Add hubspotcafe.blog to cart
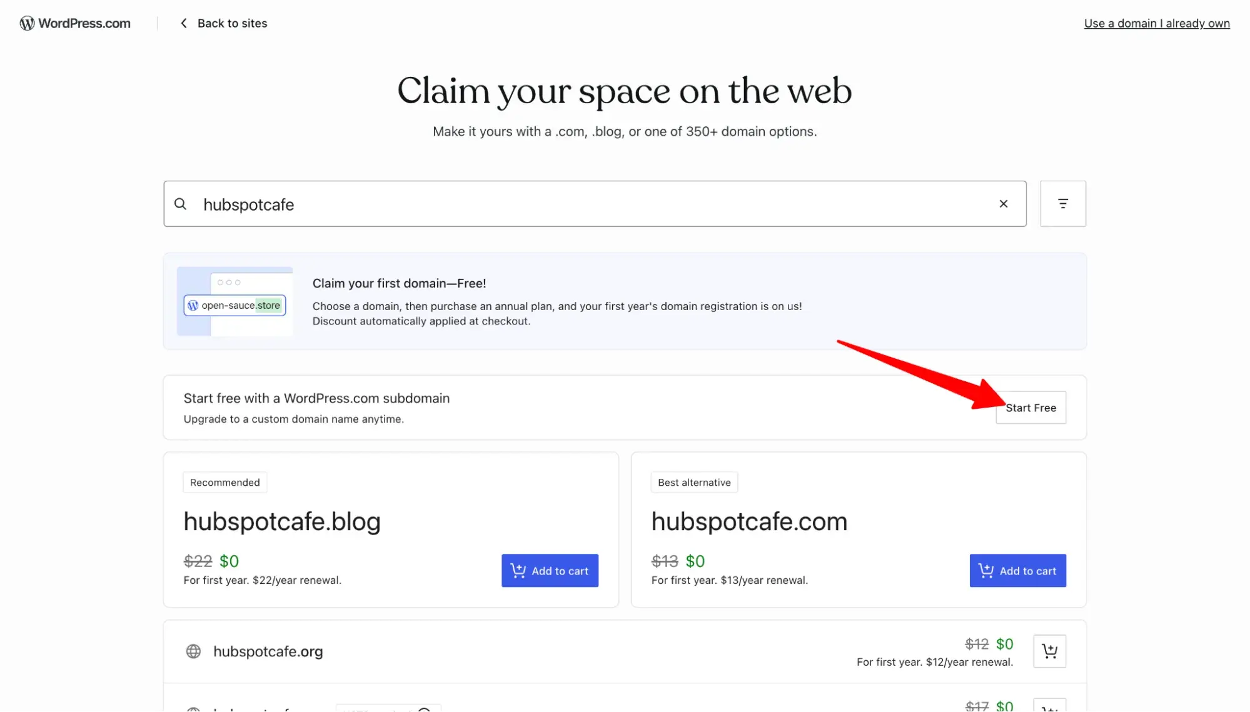 pyautogui.click(x=550, y=570)
